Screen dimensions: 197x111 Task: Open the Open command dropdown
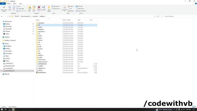tap(71, 6)
